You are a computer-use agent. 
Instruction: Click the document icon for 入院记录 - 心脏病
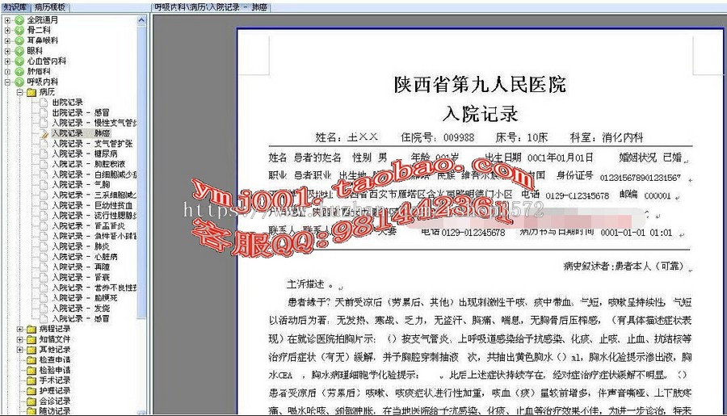[x=44, y=256]
